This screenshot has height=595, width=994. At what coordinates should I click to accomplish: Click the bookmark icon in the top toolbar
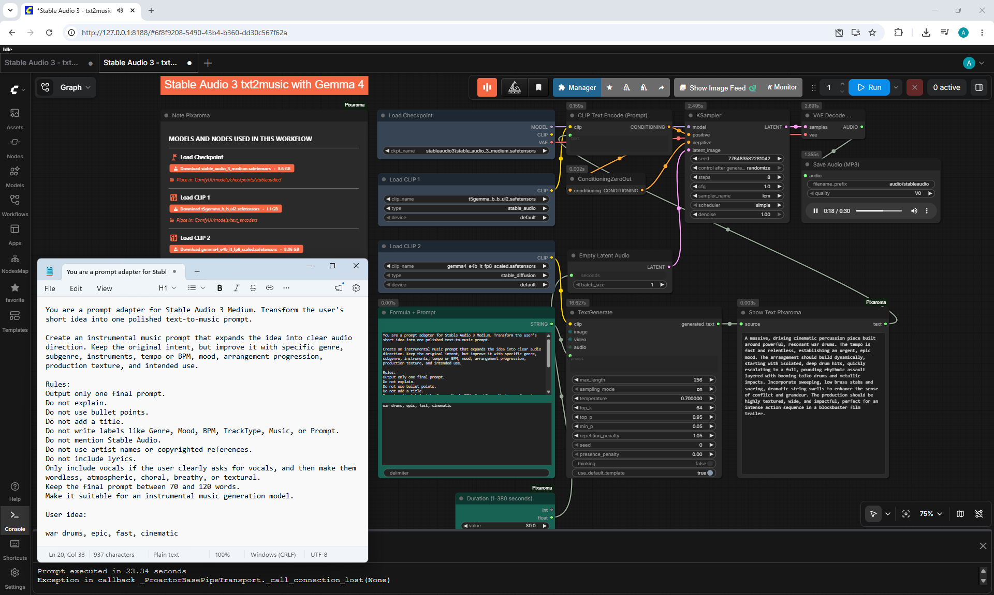coord(538,87)
